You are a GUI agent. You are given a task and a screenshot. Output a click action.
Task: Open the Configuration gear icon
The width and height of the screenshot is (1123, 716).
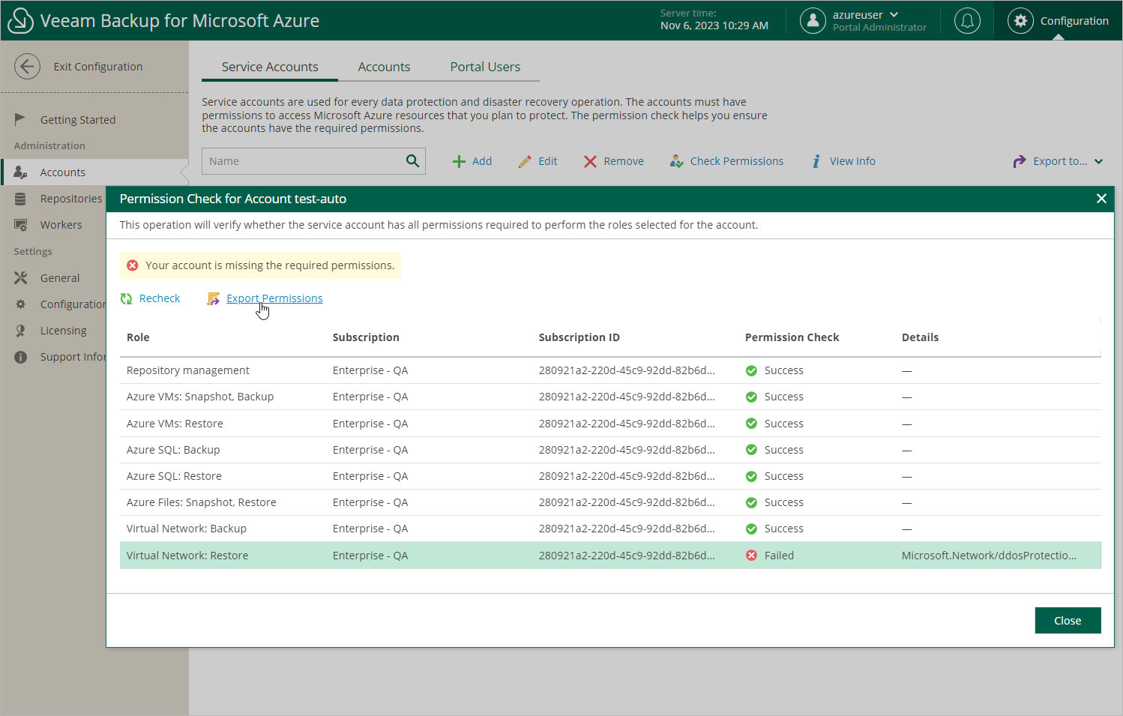pyautogui.click(x=1020, y=21)
